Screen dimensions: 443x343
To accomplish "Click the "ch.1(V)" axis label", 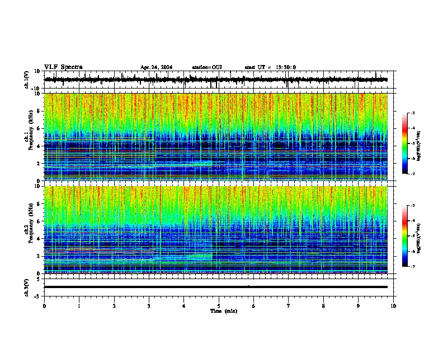I will 27,80.
